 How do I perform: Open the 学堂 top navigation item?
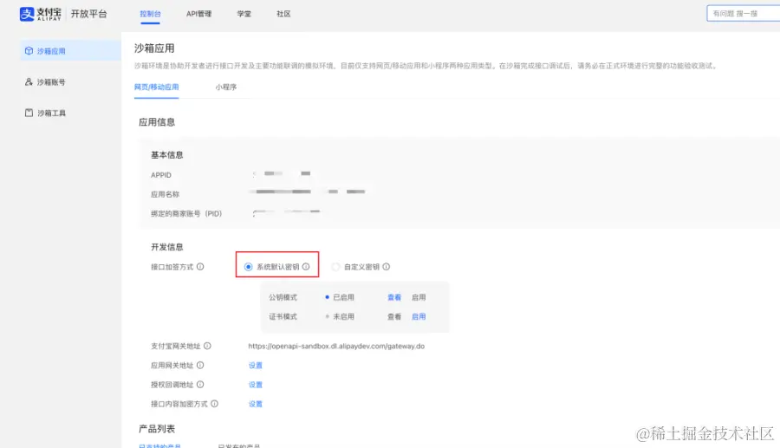244,14
